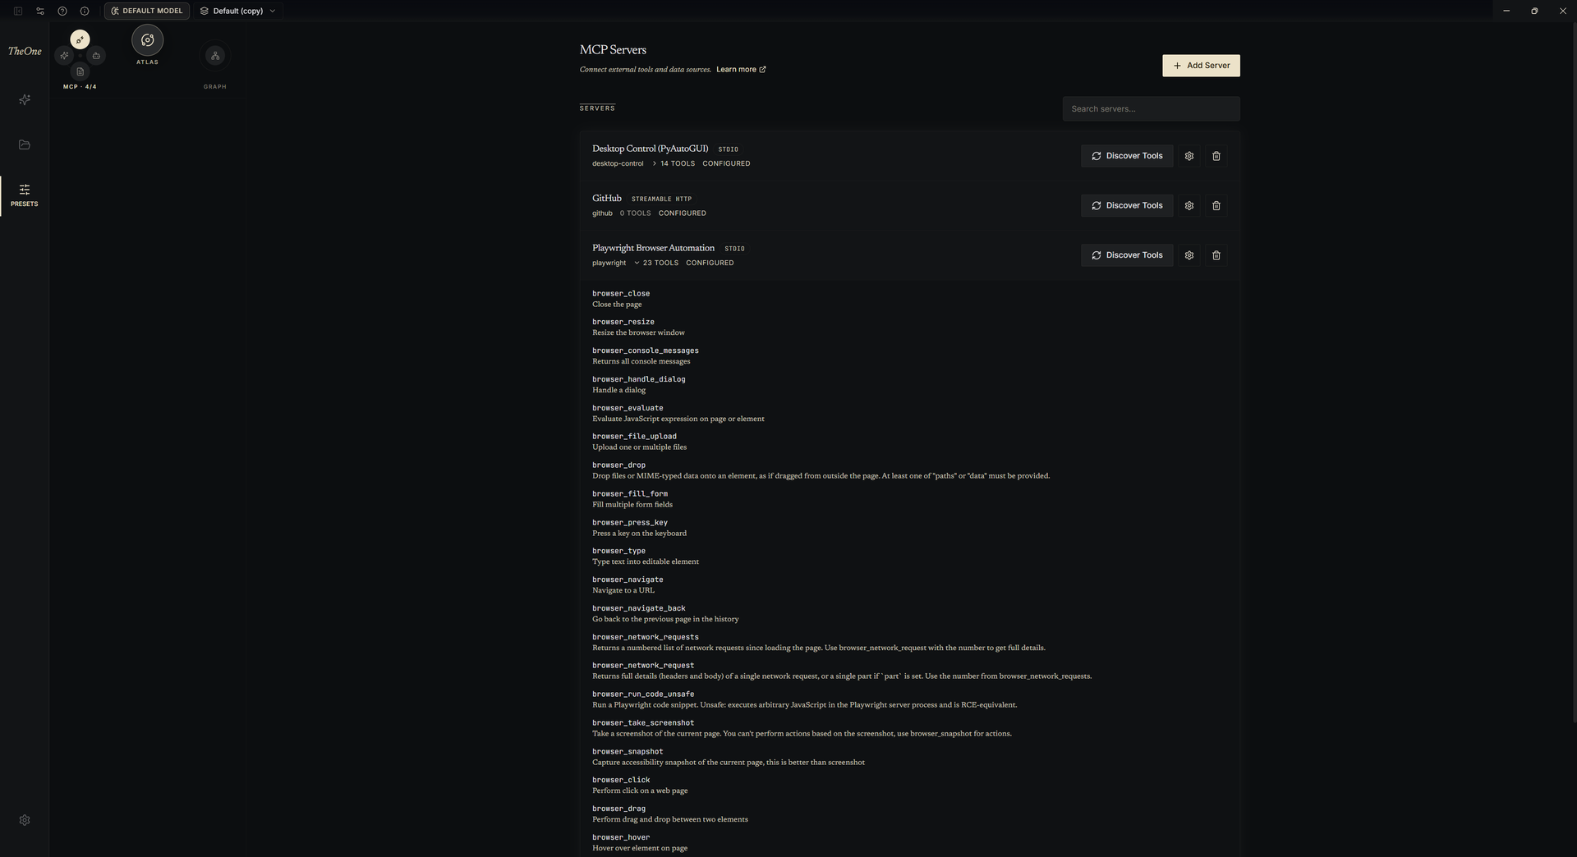Select the browser_file_upload tool entry
This screenshot has height=857, width=1577.
click(x=640, y=442)
